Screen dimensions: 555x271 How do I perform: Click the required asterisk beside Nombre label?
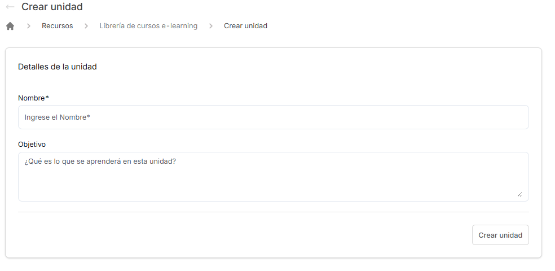pos(47,97)
